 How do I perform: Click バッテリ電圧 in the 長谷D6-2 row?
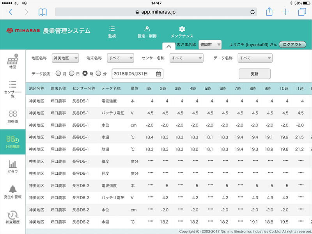113,198
